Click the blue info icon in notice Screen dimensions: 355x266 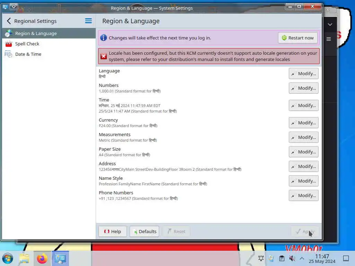click(103, 38)
